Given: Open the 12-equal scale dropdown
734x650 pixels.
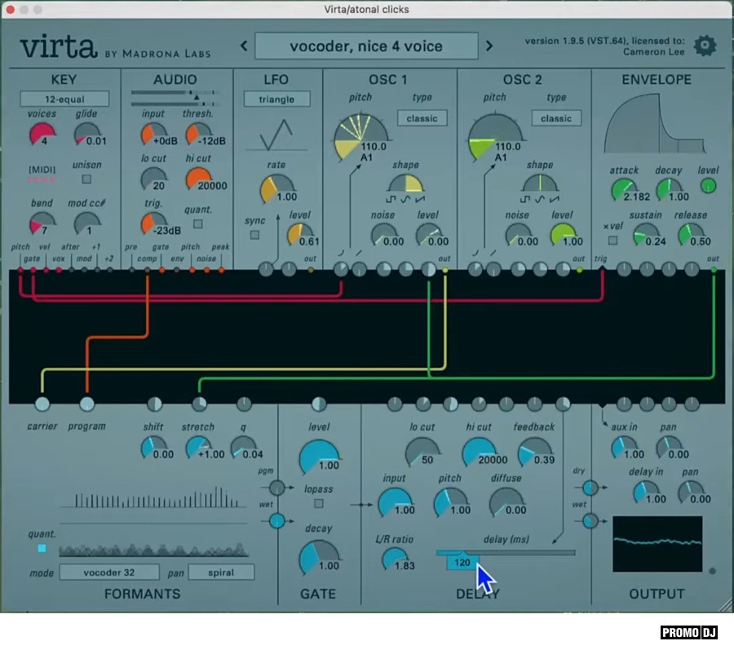Looking at the screenshot, I should pos(64,99).
